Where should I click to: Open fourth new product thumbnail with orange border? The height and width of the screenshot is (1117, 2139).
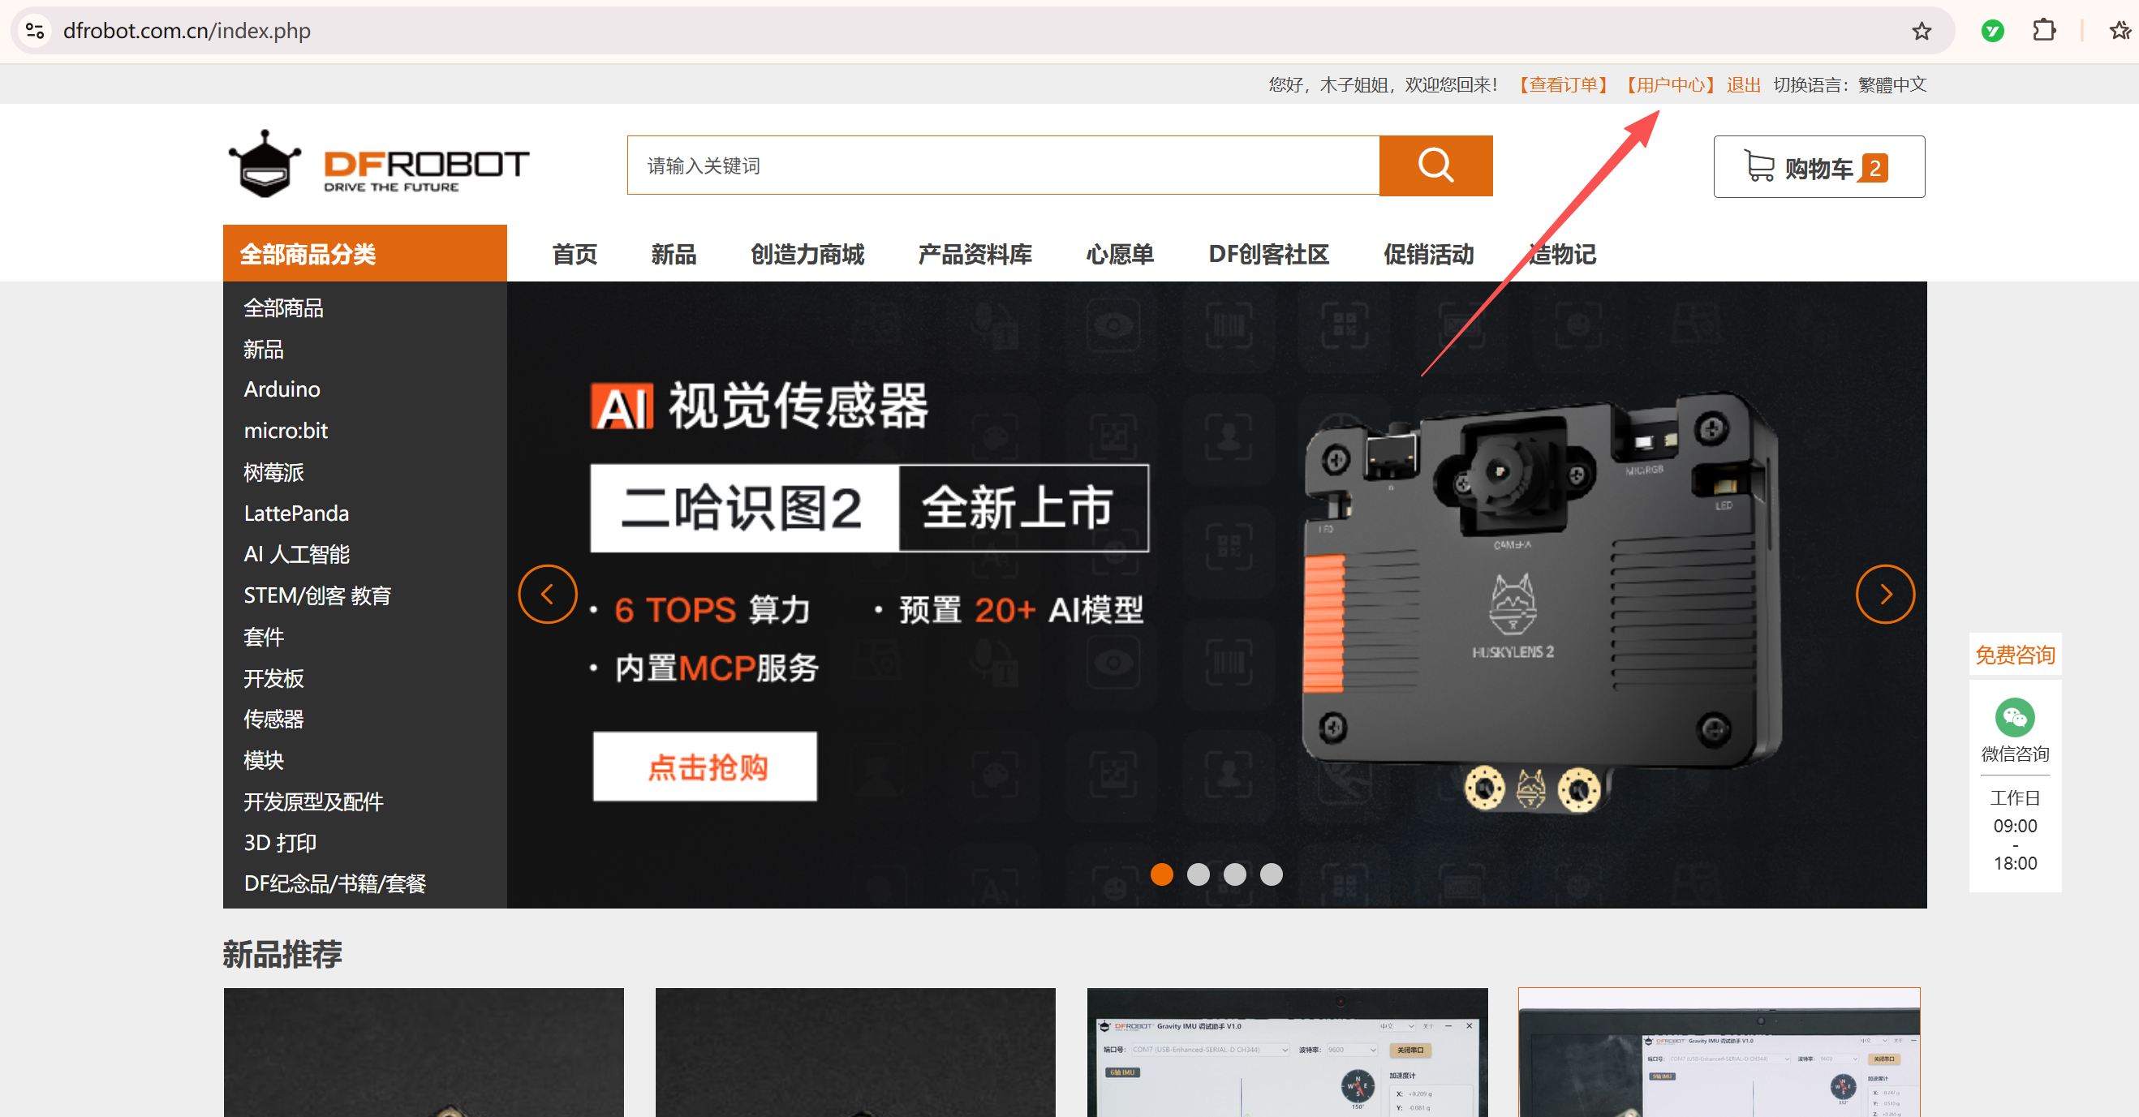1719,1052
